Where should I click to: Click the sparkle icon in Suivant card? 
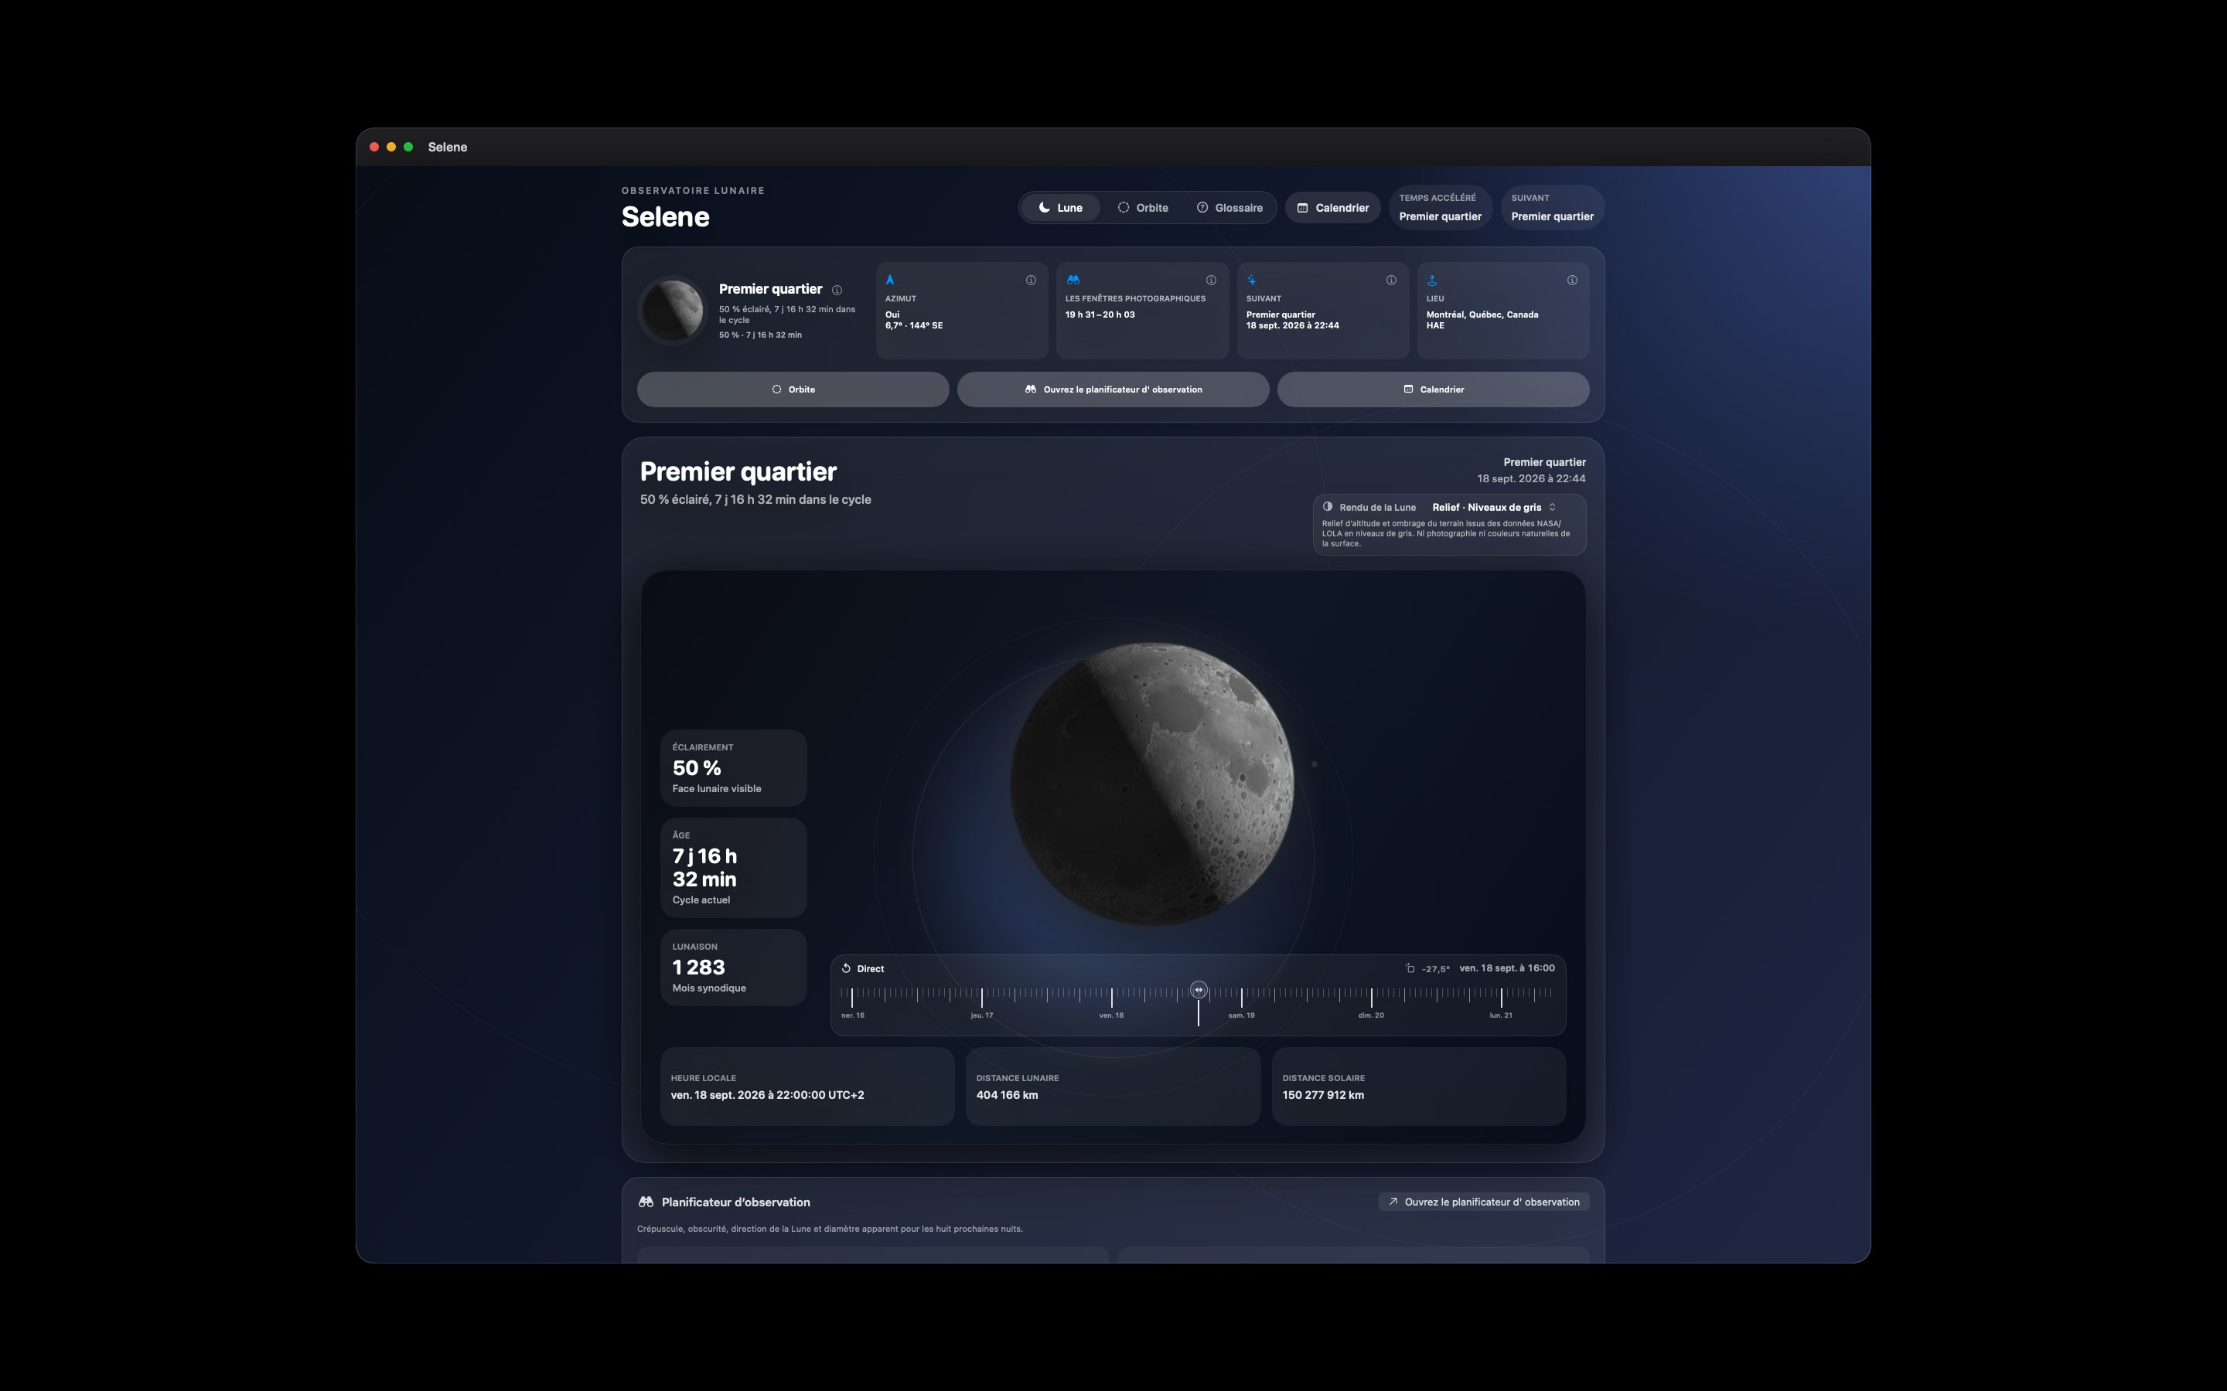coord(1252,280)
